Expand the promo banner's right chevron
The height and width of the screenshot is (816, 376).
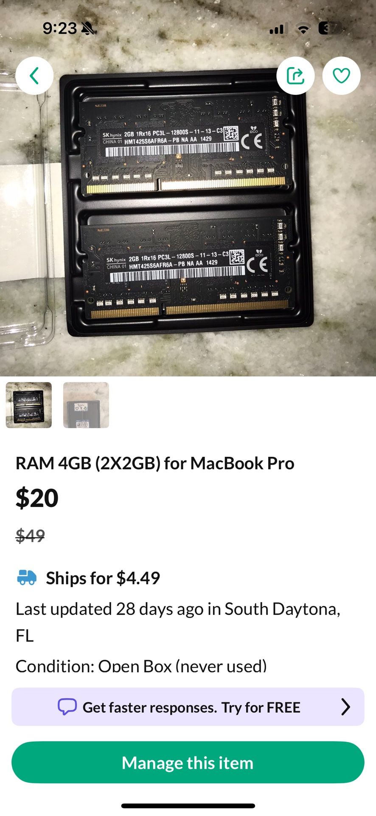346,707
